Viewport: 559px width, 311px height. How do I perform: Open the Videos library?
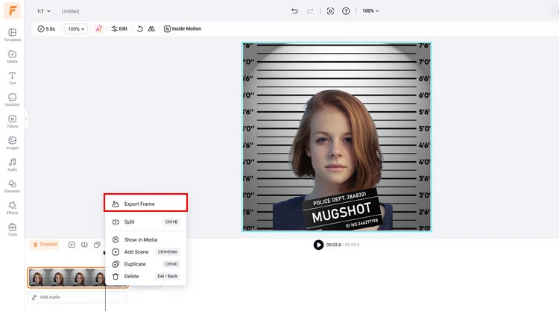[x=12, y=122]
